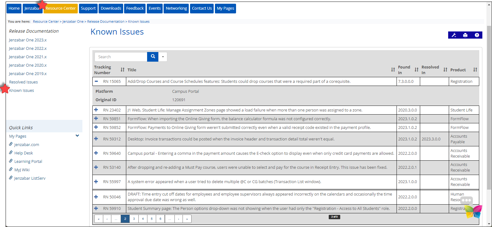Expand row RN 59910

(x=96, y=208)
